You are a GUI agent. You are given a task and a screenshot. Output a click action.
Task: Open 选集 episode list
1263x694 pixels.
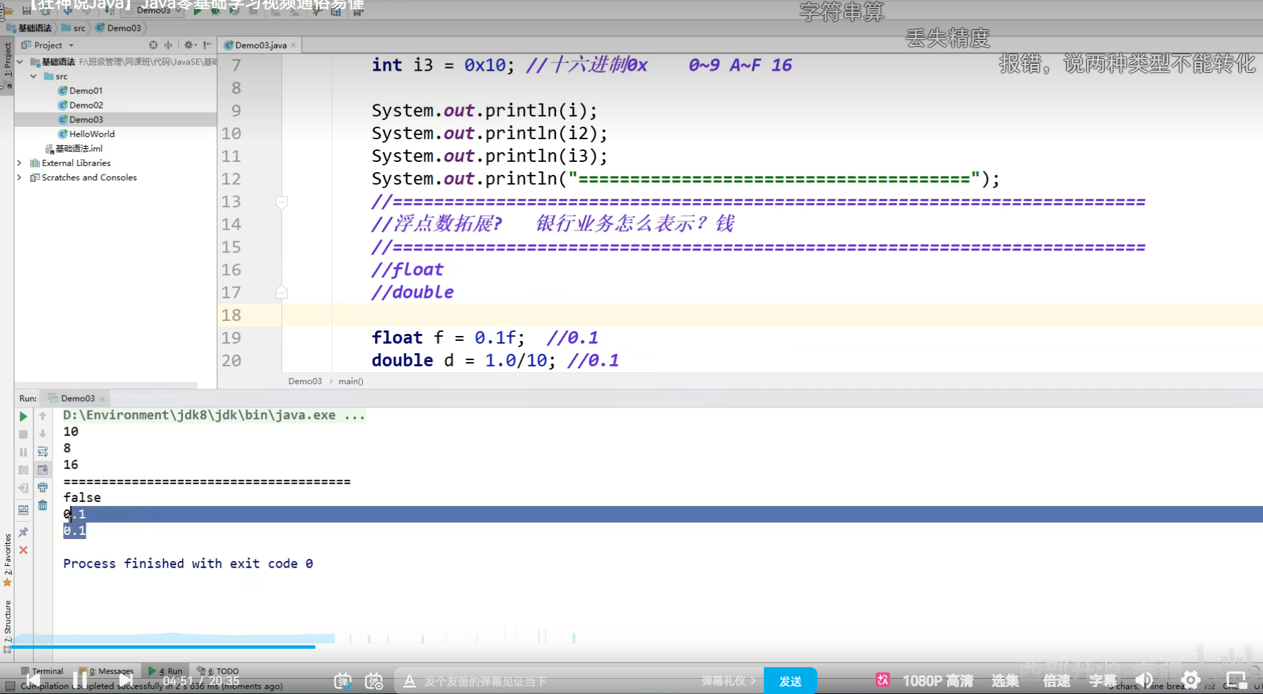pyautogui.click(x=1005, y=681)
